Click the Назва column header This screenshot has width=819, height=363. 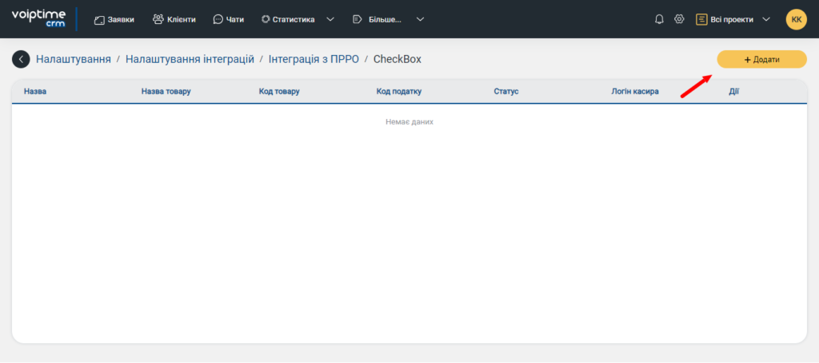click(x=35, y=92)
